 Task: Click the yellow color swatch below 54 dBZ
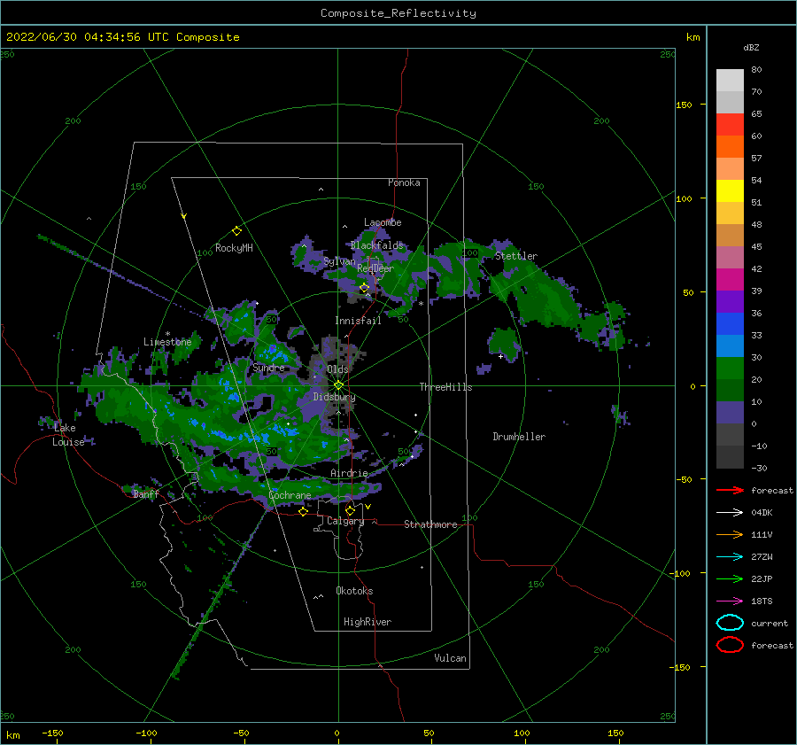[730, 190]
